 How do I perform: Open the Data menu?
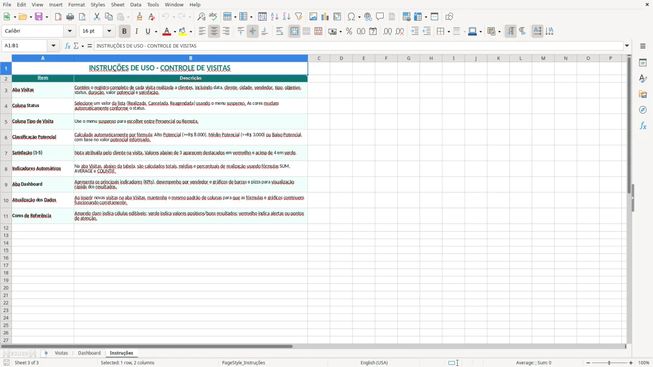click(135, 4)
